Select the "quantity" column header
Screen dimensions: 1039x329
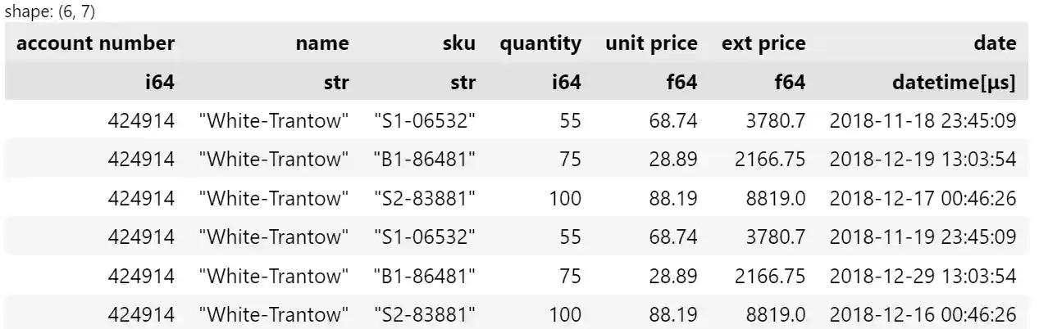540,43
